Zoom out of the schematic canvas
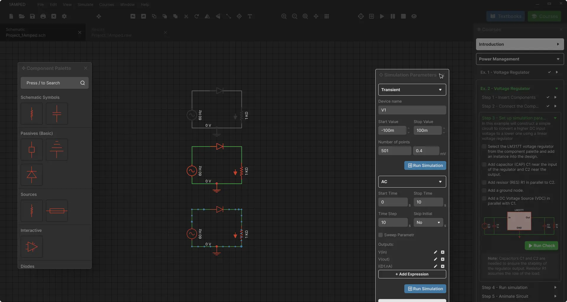567x302 pixels. (x=295, y=16)
